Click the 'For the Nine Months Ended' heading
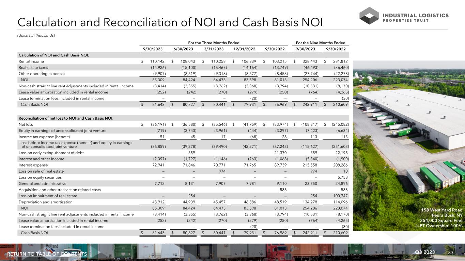 pyautogui.click(x=321, y=43)
